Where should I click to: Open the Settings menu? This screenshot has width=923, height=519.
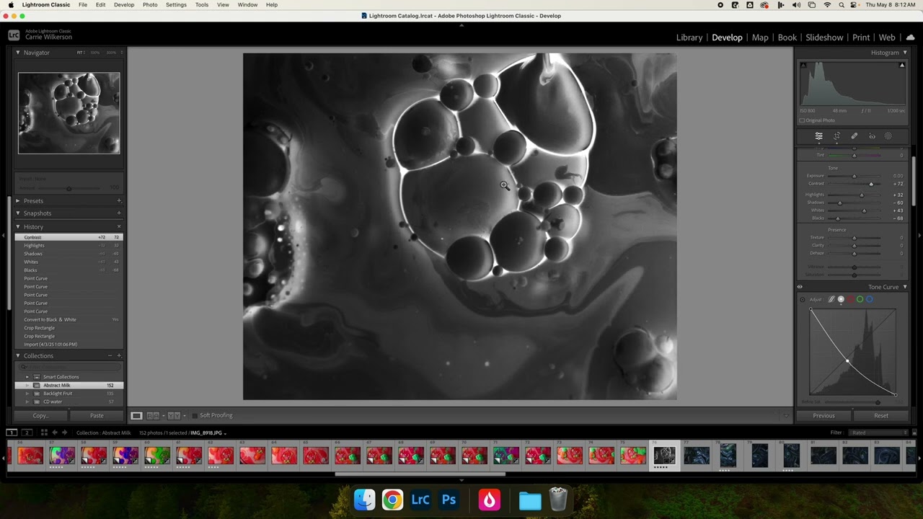[x=176, y=5]
